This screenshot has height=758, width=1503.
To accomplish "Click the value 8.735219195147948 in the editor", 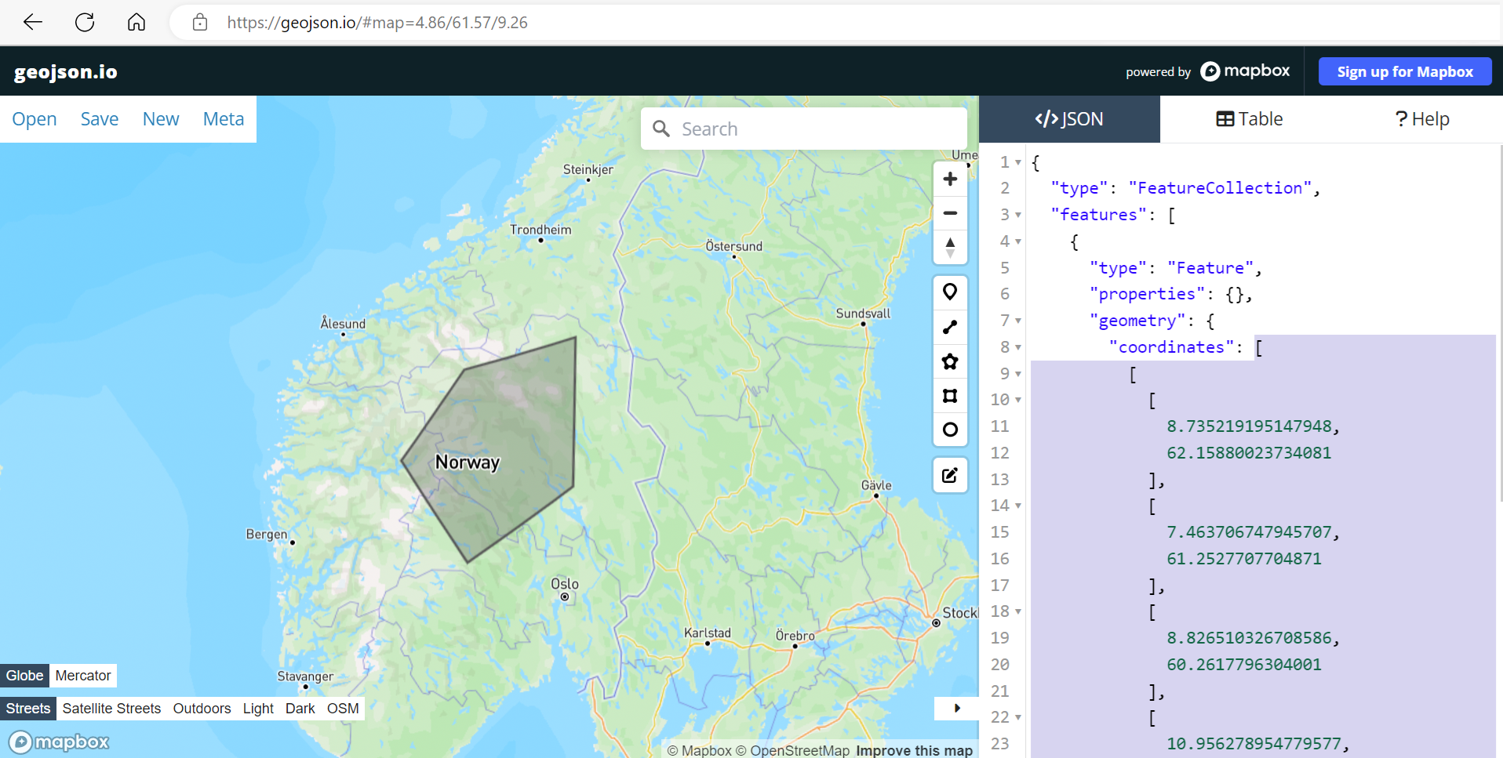I will click(x=1250, y=426).
